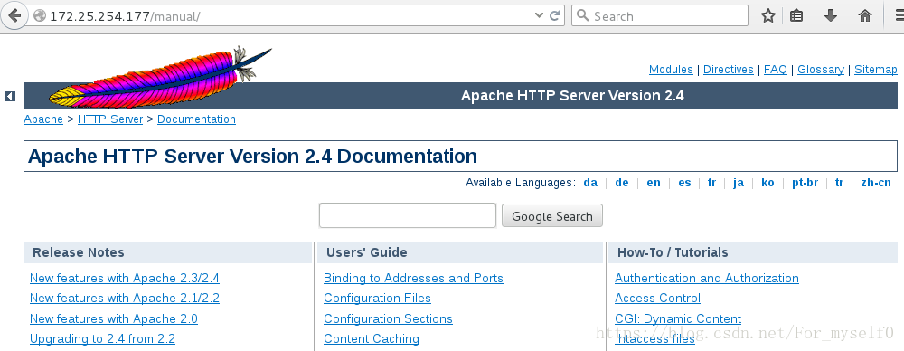Follow the Apache breadcrumb link
Screen dimensions: 904x351
pyautogui.click(x=43, y=119)
